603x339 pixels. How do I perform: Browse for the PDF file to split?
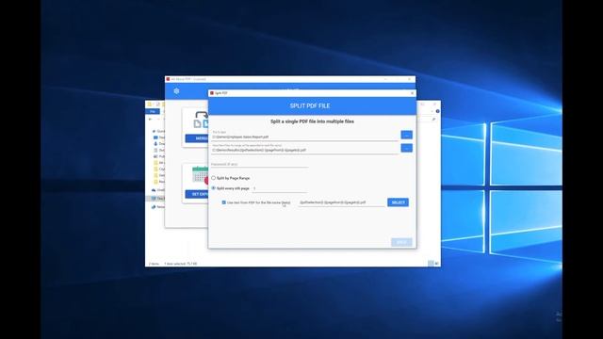[406, 135]
